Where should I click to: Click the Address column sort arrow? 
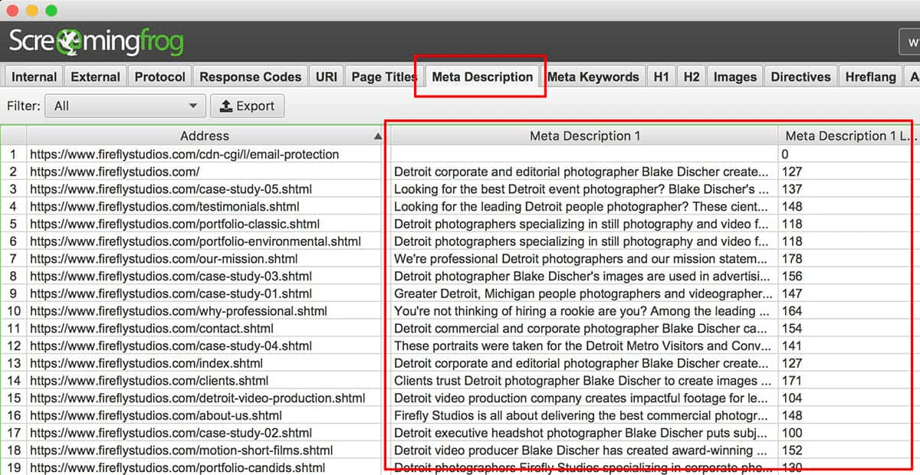tap(377, 136)
